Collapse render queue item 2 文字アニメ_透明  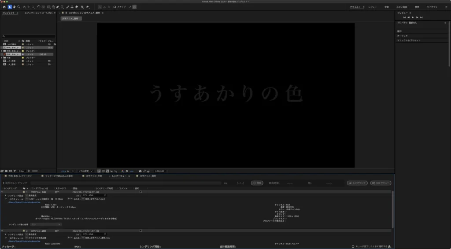click(x=2, y=231)
